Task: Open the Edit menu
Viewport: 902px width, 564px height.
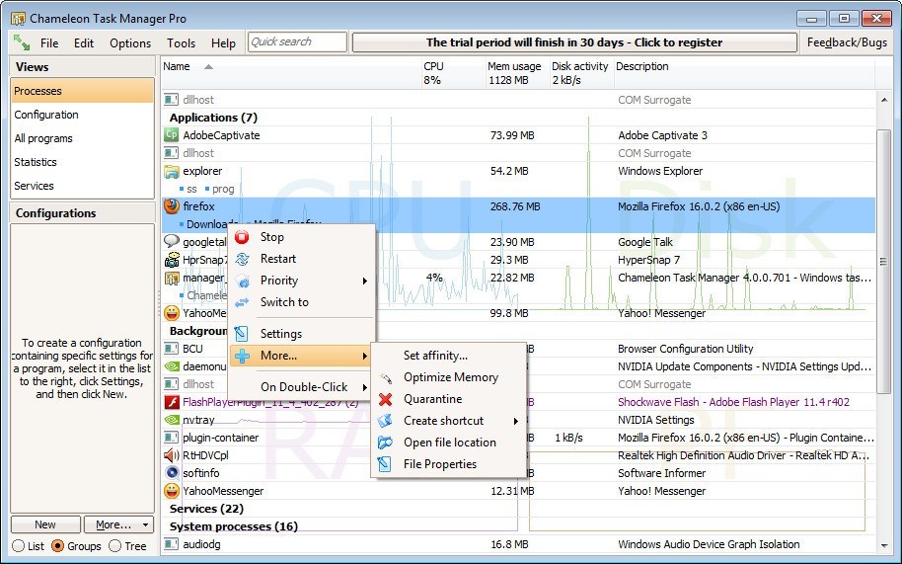Action: tap(84, 43)
